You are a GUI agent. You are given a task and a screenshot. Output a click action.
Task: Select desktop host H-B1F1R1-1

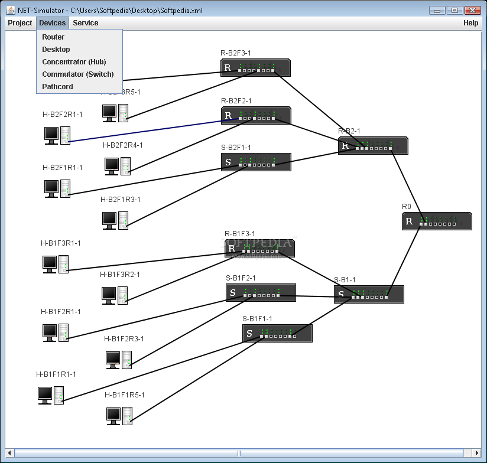(51, 395)
